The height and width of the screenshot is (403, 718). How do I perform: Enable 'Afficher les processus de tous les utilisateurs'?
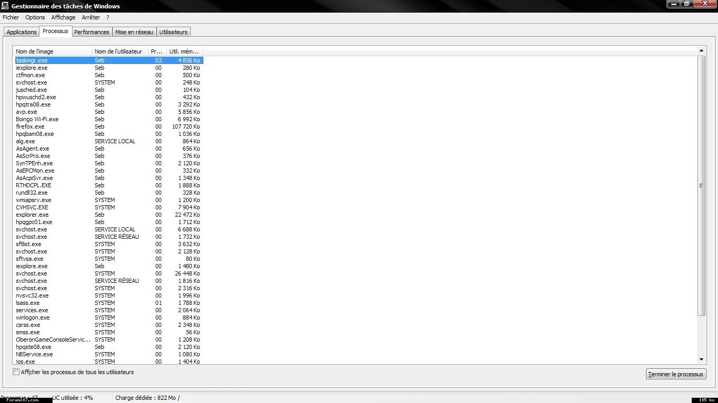(x=16, y=372)
